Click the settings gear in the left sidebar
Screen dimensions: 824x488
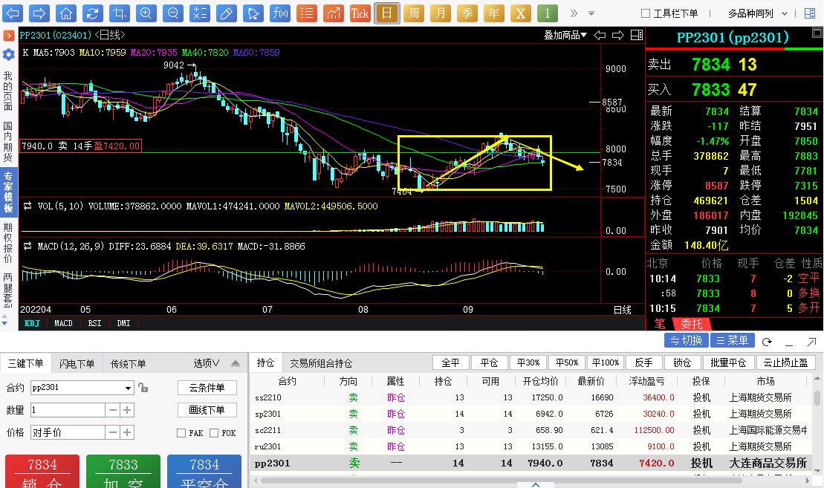pos(8,54)
